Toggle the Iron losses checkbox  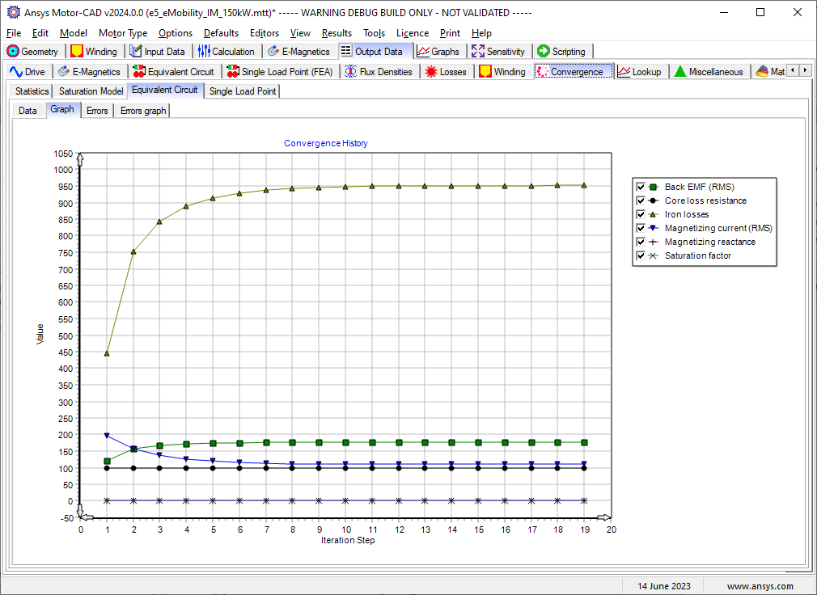[x=641, y=214]
